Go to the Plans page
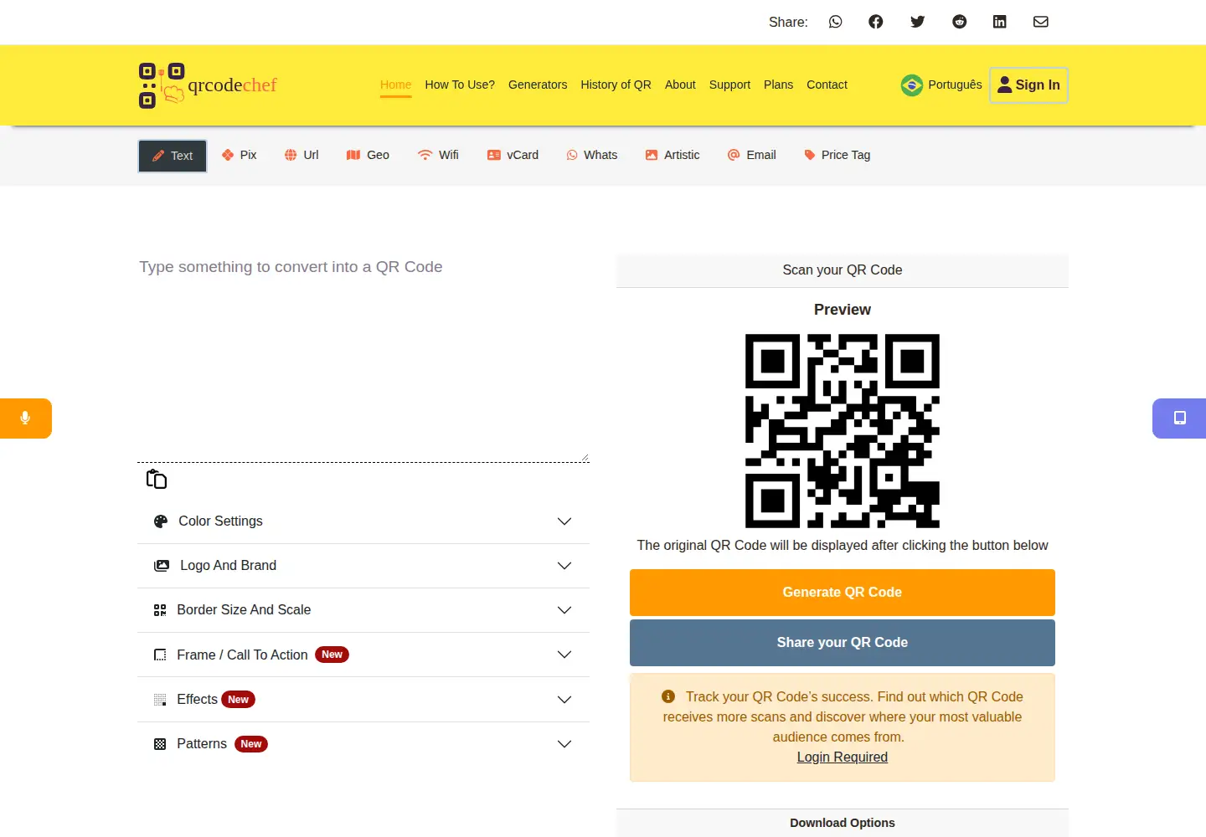Screen dimensions: 1206x837 tap(778, 85)
